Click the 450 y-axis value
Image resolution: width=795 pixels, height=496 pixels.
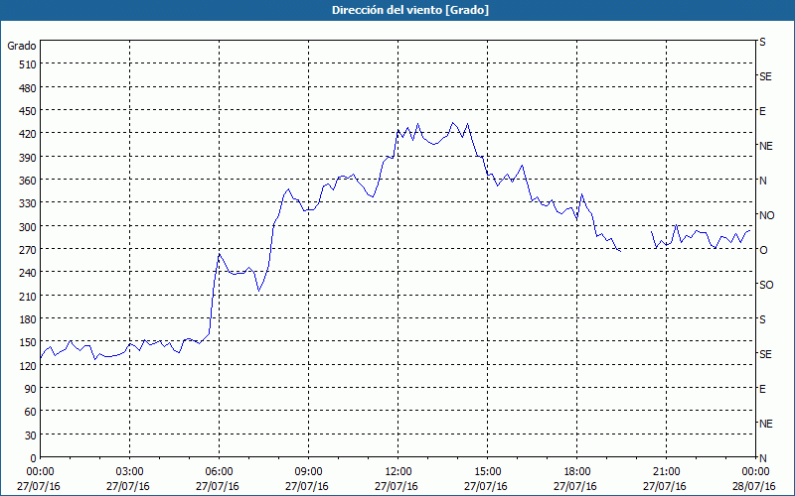pyautogui.click(x=29, y=111)
